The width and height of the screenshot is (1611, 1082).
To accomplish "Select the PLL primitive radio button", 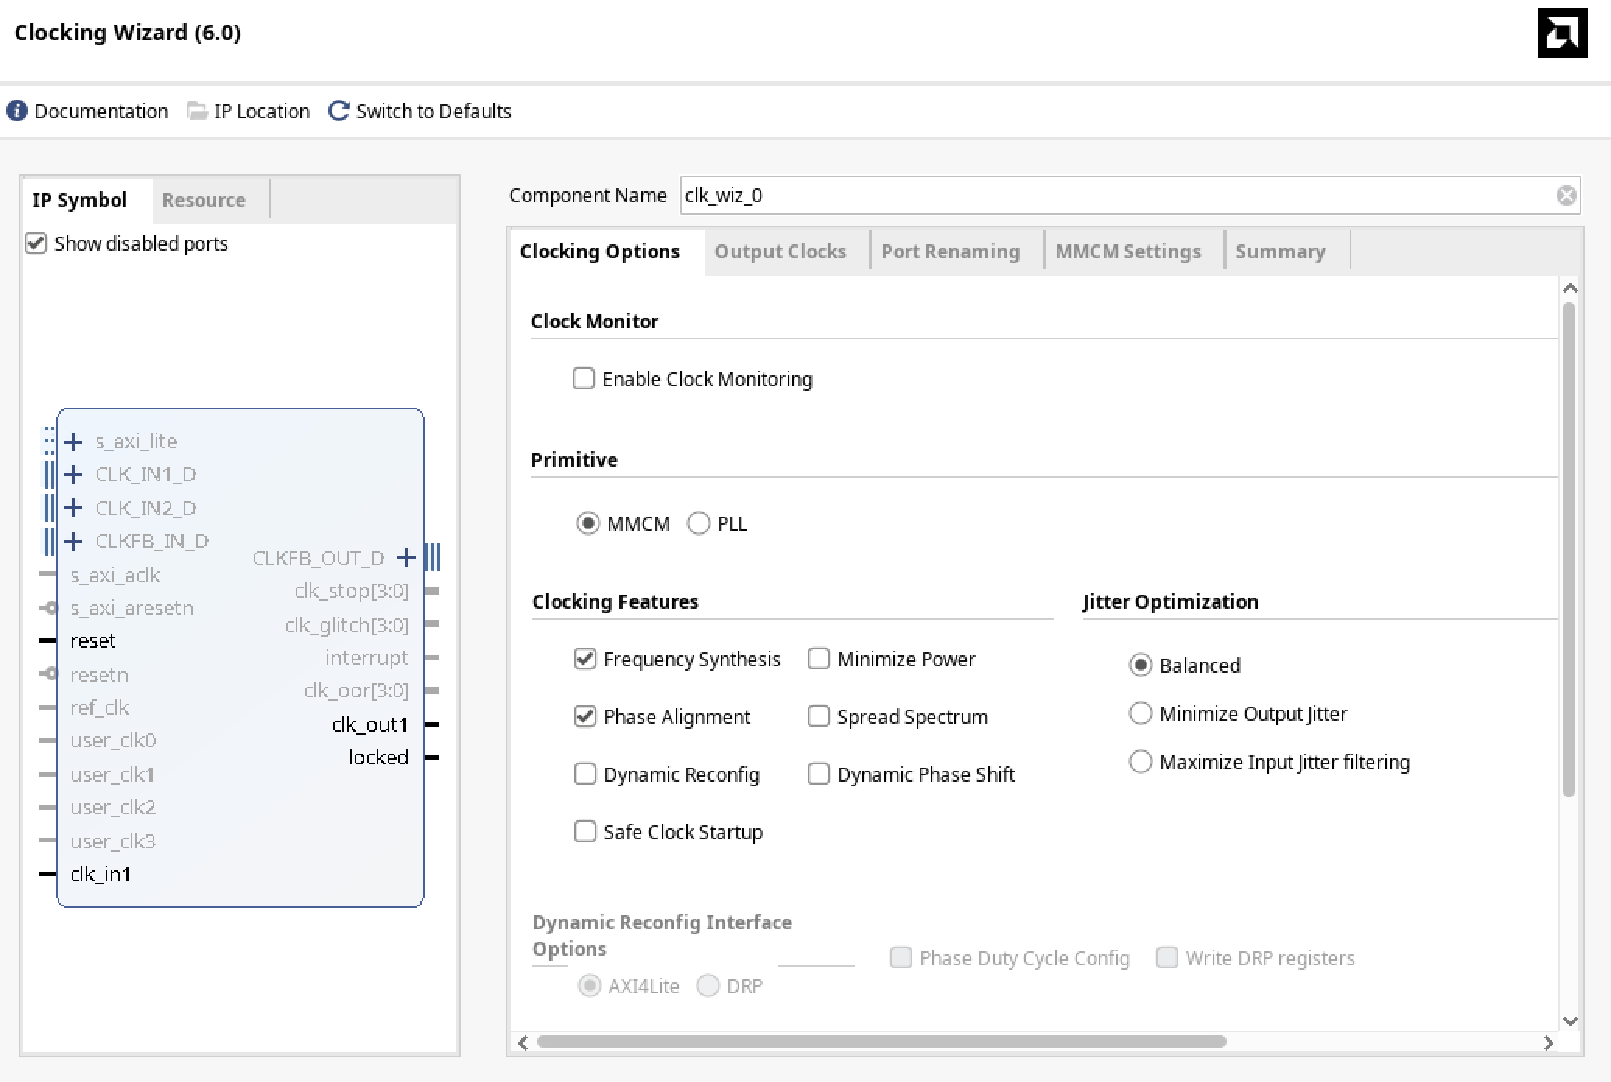I will (x=699, y=524).
